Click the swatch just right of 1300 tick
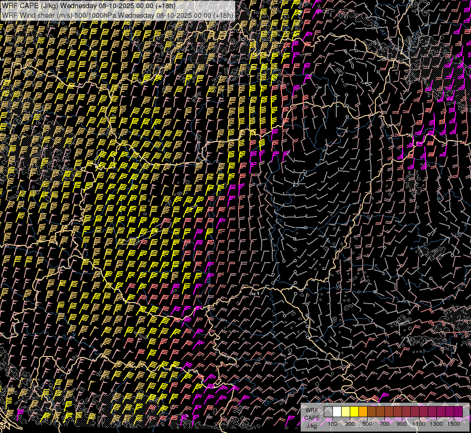The width and height of the screenshot is (471, 433). pyautogui.click(x=441, y=412)
